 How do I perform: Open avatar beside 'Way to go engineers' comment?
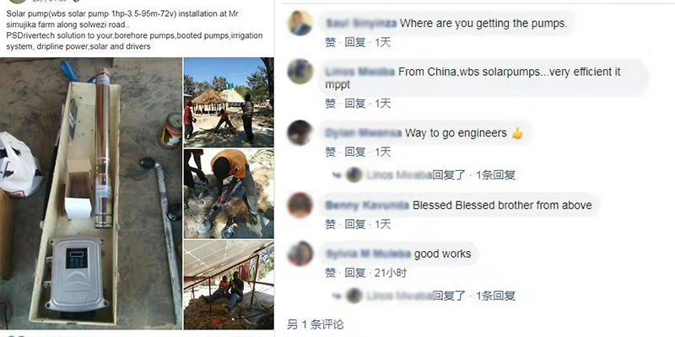(300, 133)
